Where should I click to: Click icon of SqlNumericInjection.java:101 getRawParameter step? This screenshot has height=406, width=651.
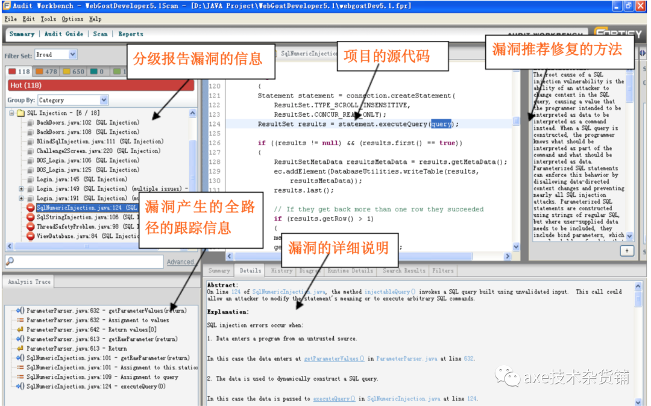[x=20, y=358]
